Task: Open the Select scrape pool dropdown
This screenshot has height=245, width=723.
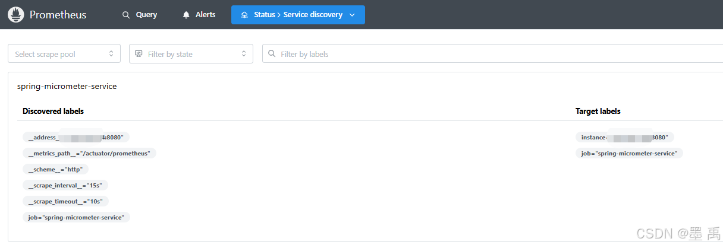Action: 64,53
